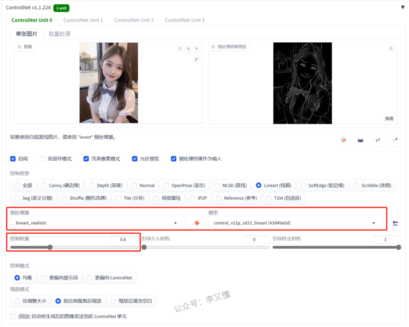The height and width of the screenshot is (327, 409).
Task: Click the swap arrows icon below the preview
Action: (377, 140)
